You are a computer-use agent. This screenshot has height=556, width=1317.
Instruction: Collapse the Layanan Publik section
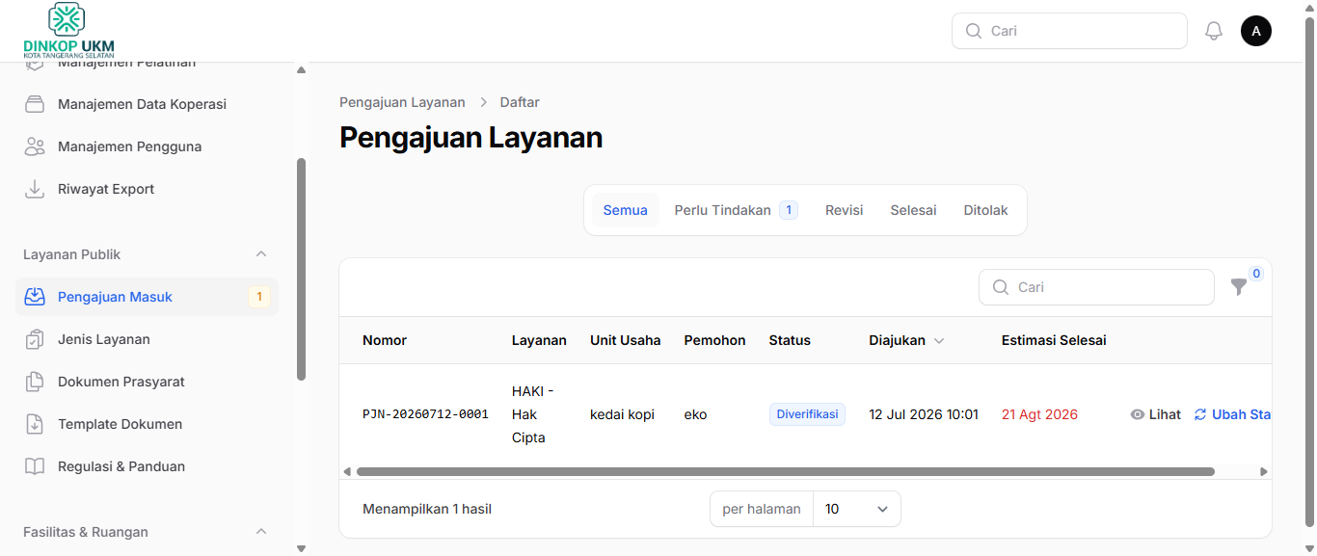[x=260, y=254]
